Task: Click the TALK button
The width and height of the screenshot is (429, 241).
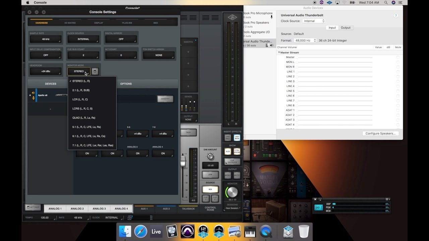Action: point(188,133)
